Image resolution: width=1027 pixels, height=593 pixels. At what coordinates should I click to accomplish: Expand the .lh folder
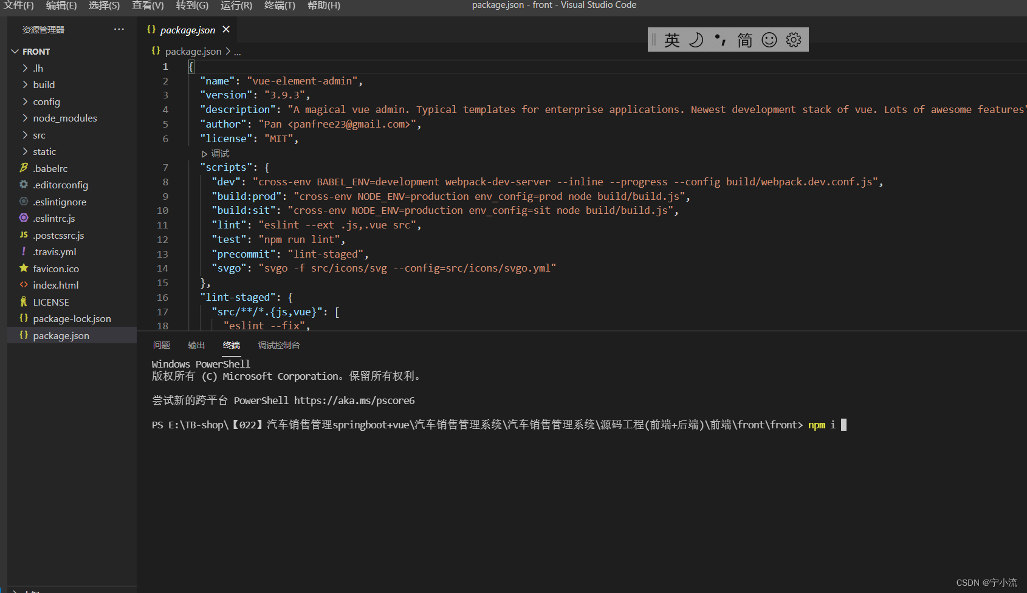coord(73,68)
